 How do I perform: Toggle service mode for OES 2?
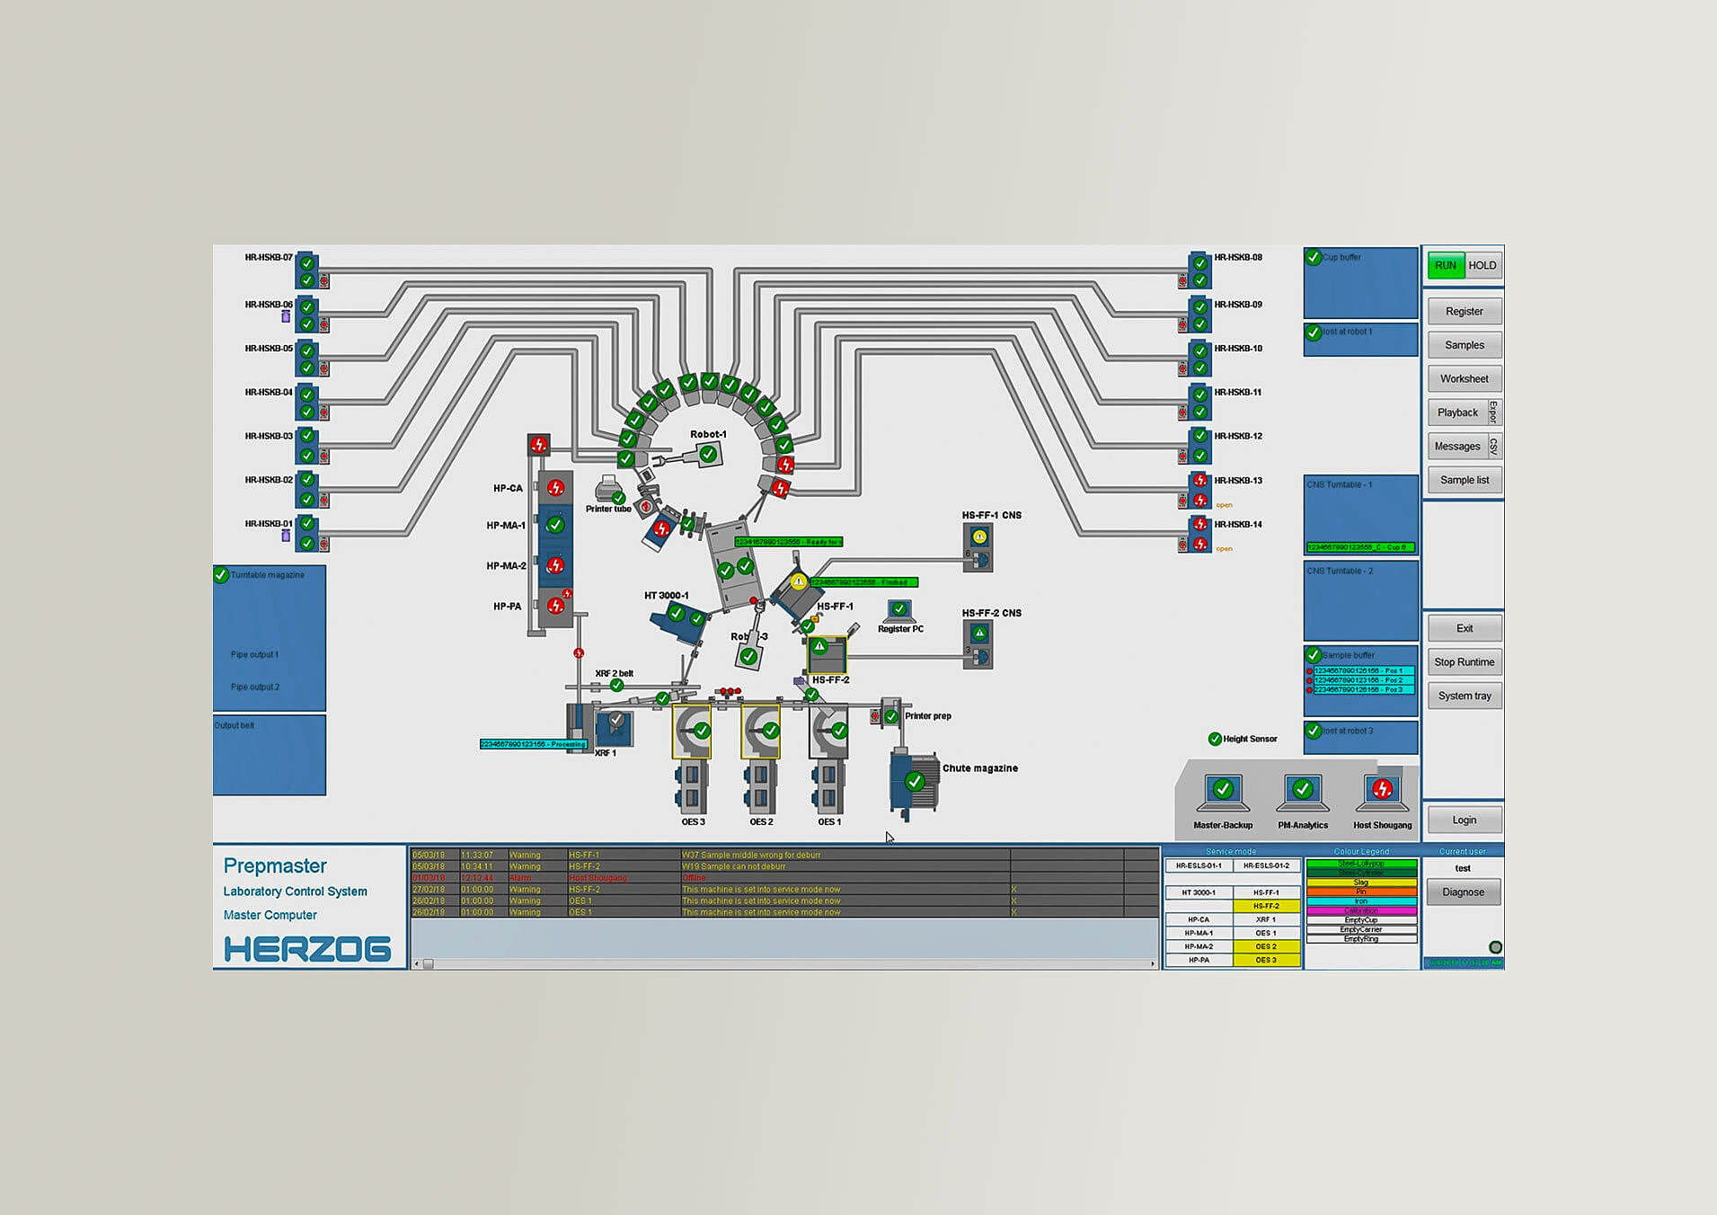(x=1266, y=946)
